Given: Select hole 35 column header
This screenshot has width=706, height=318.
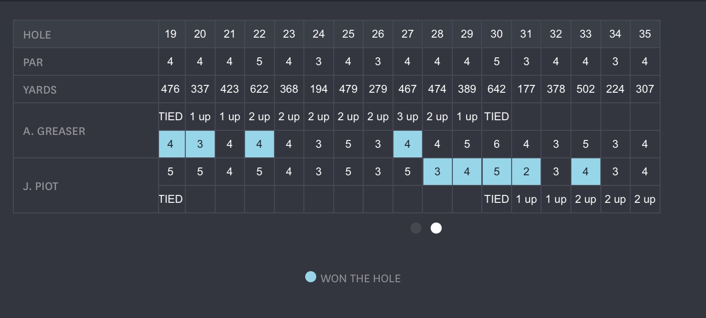Looking at the screenshot, I should point(645,34).
